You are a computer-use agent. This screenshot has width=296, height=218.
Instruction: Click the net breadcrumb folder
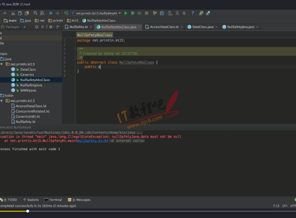point(40,21)
